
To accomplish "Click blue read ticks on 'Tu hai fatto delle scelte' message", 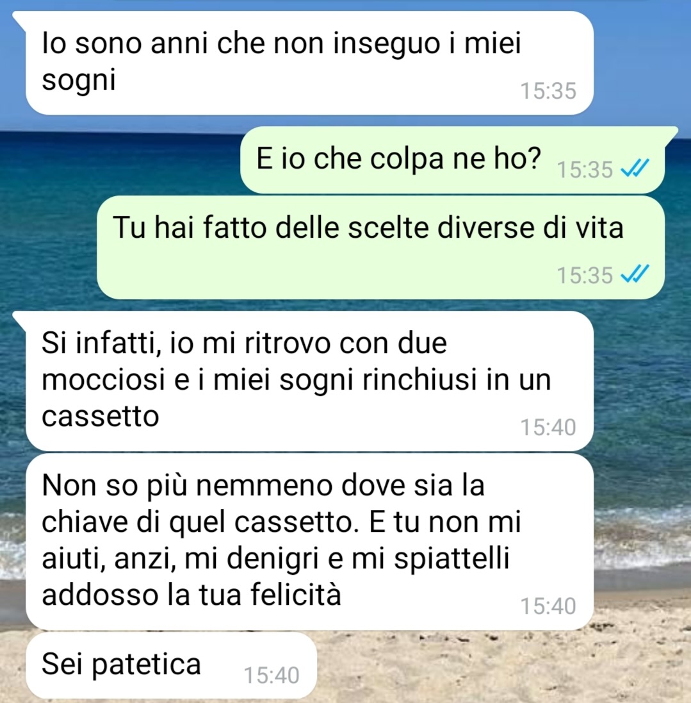I will point(635,274).
